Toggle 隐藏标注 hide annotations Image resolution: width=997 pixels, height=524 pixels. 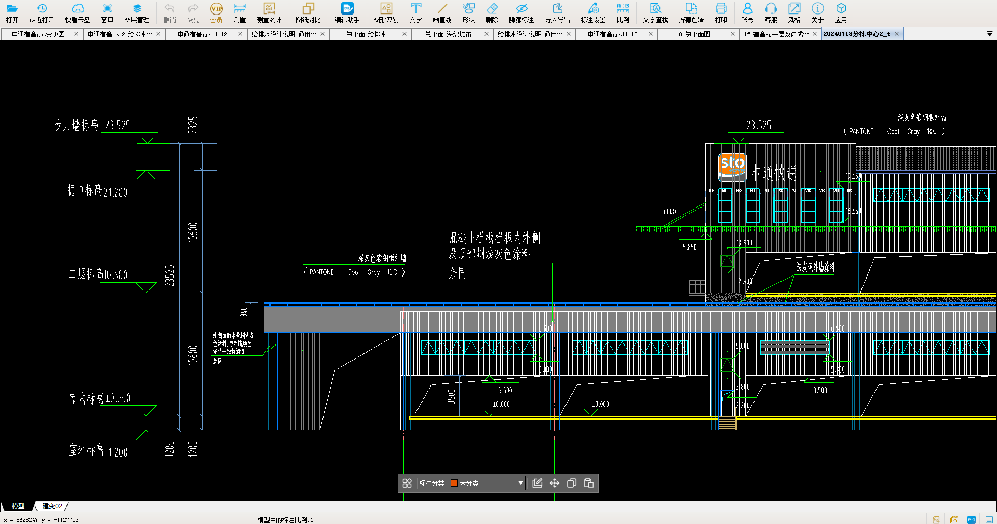521,13
